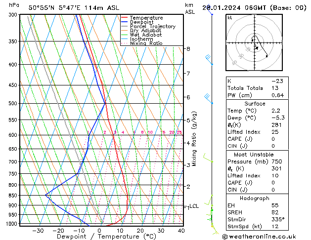The width and height of the screenshot is (311, 240).
Task: Click the yellow surface wind barb
Action: tap(215, 230)
